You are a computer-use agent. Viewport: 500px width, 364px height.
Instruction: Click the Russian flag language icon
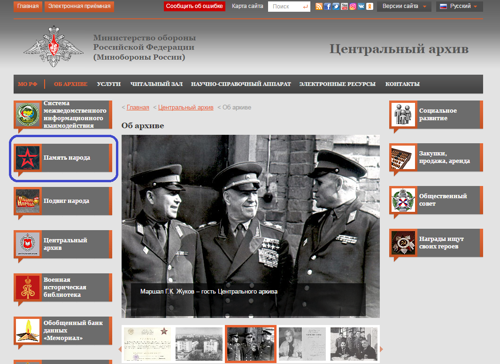443,7
